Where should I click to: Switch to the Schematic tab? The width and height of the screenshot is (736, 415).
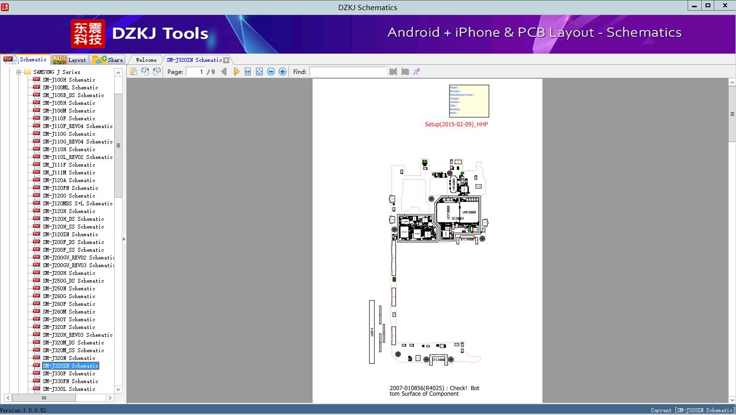point(25,59)
